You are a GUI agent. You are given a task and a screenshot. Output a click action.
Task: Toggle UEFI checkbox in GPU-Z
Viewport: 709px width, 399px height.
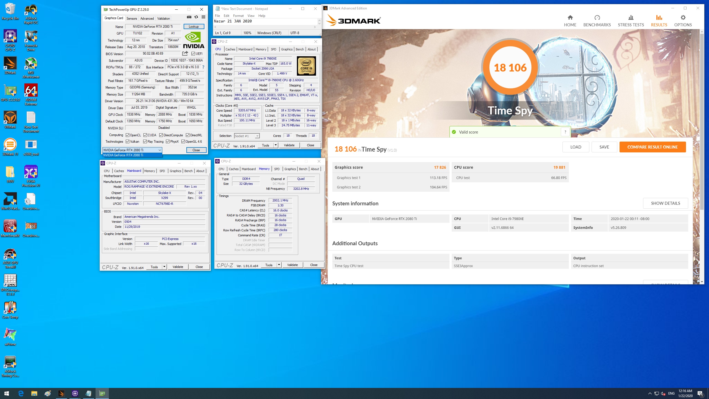193,53
